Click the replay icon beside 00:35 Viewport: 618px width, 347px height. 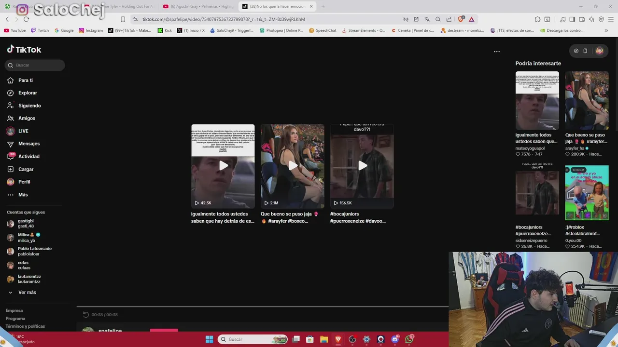point(86,315)
